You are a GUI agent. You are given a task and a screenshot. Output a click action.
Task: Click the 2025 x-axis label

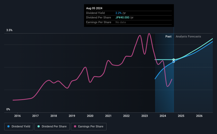click(x=181, y=116)
